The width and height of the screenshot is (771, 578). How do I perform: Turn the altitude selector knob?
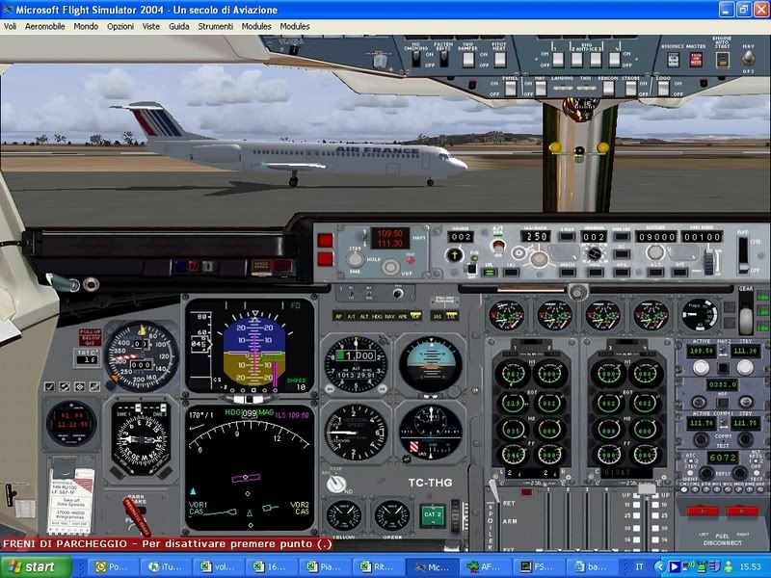click(x=654, y=252)
